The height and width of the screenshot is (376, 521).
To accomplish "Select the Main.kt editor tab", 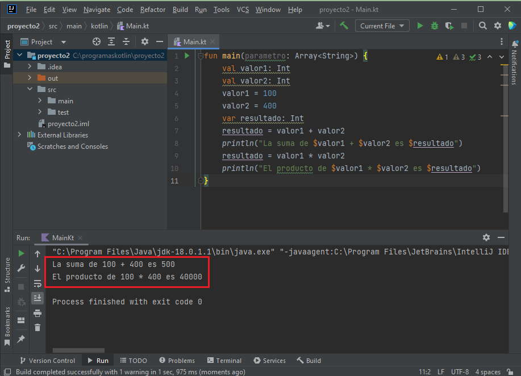I will pyautogui.click(x=194, y=42).
